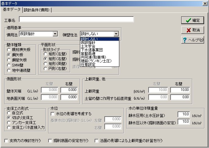
Task: Collapse the 弾塑性法 dropdown arrow
Action: (116, 34)
